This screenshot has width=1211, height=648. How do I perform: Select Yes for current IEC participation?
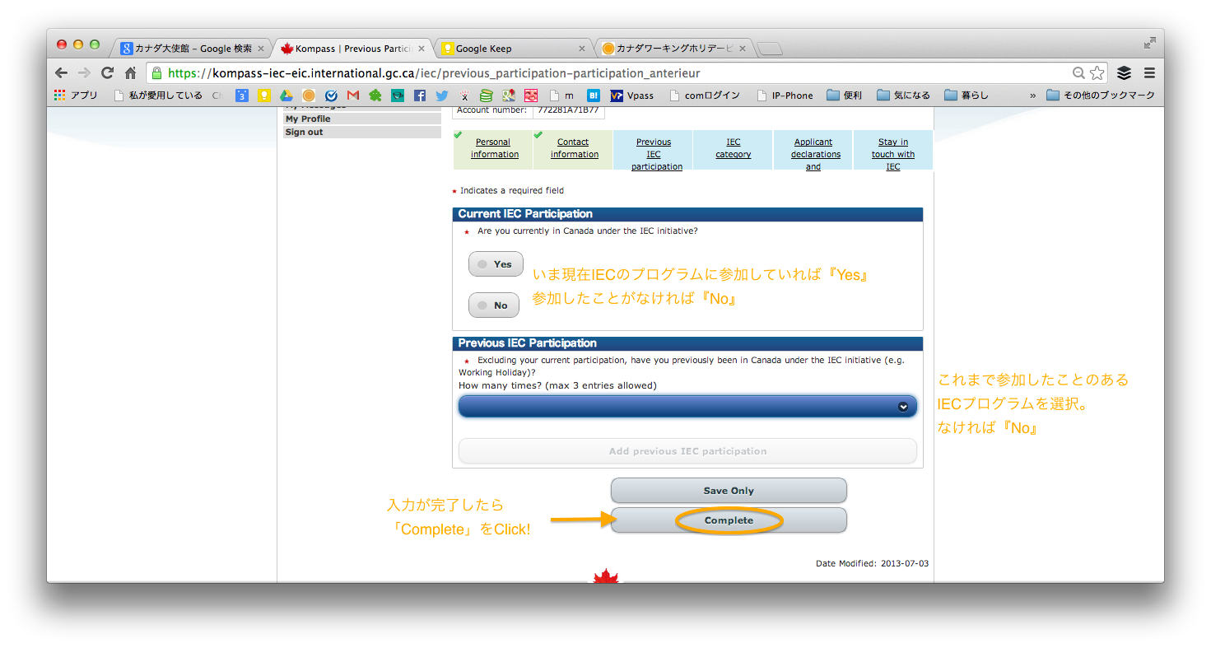[496, 264]
